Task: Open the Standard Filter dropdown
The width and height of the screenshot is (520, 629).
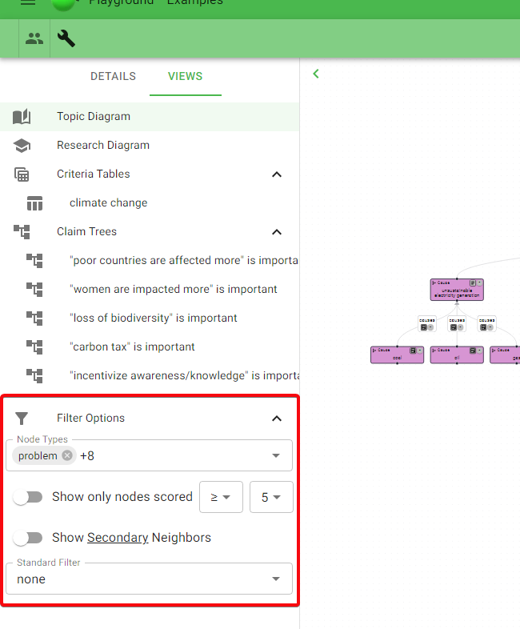Action: pos(149,579)
